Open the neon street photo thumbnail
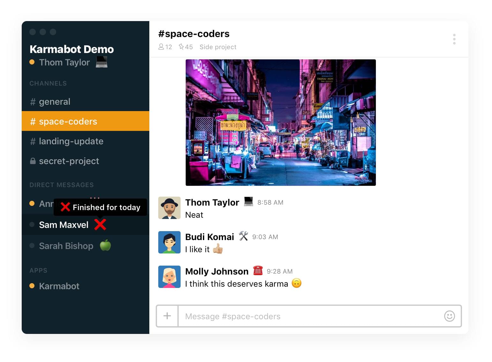 point(281,123)
